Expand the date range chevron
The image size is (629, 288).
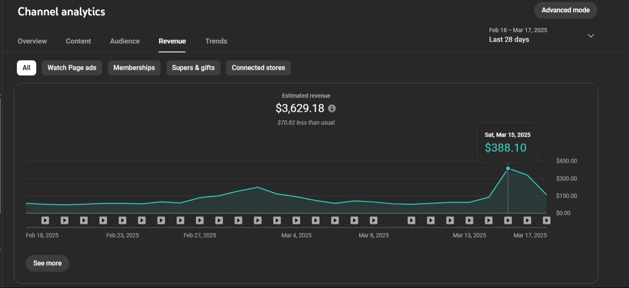point(591,36)
